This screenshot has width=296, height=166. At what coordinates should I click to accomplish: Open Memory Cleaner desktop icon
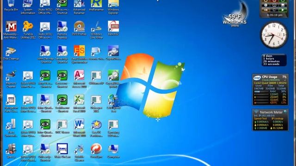(x=11, y=79)
